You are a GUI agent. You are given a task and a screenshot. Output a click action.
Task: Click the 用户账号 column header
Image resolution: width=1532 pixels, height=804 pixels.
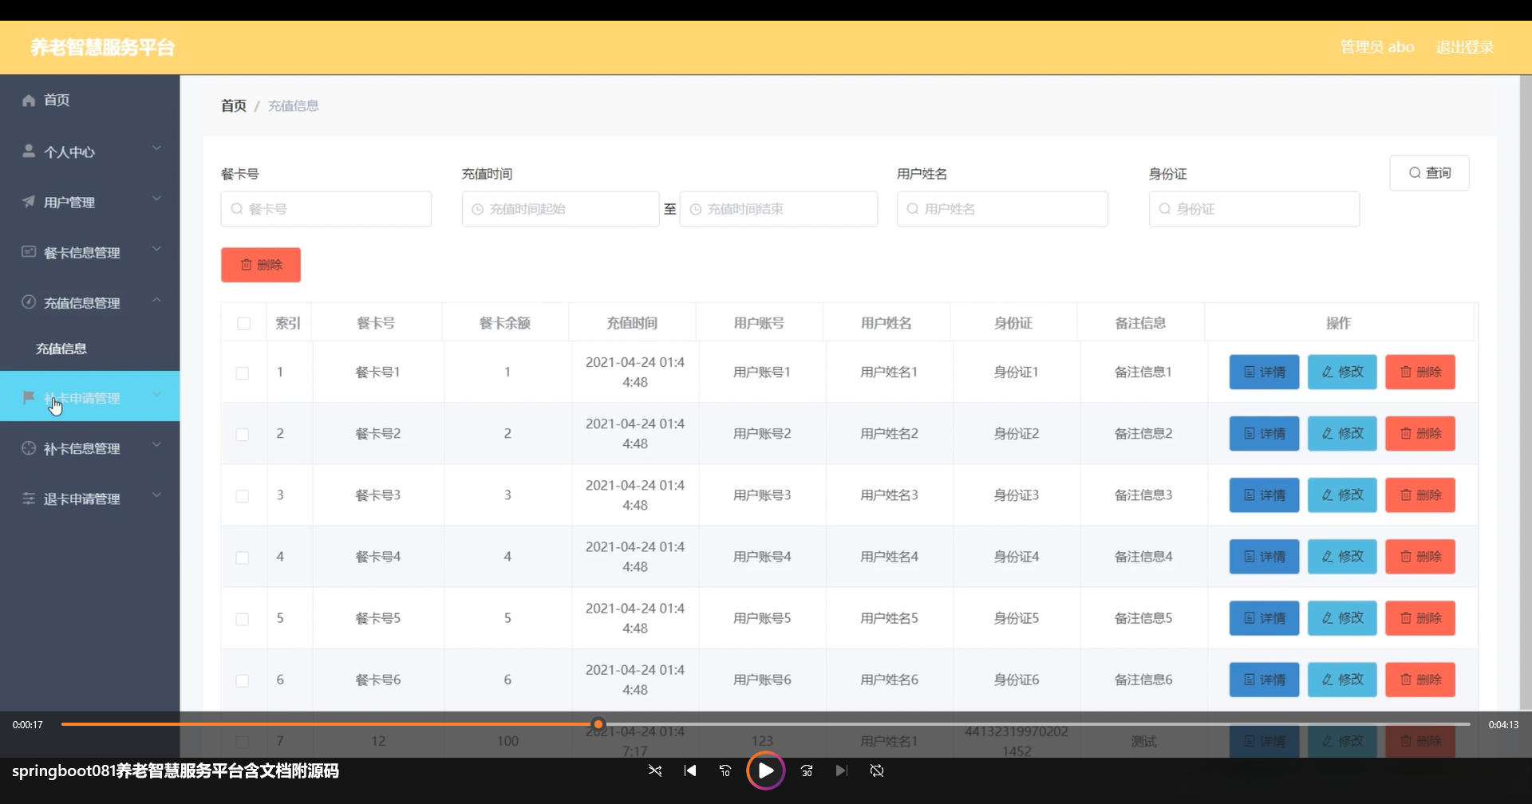coord(759,323)
